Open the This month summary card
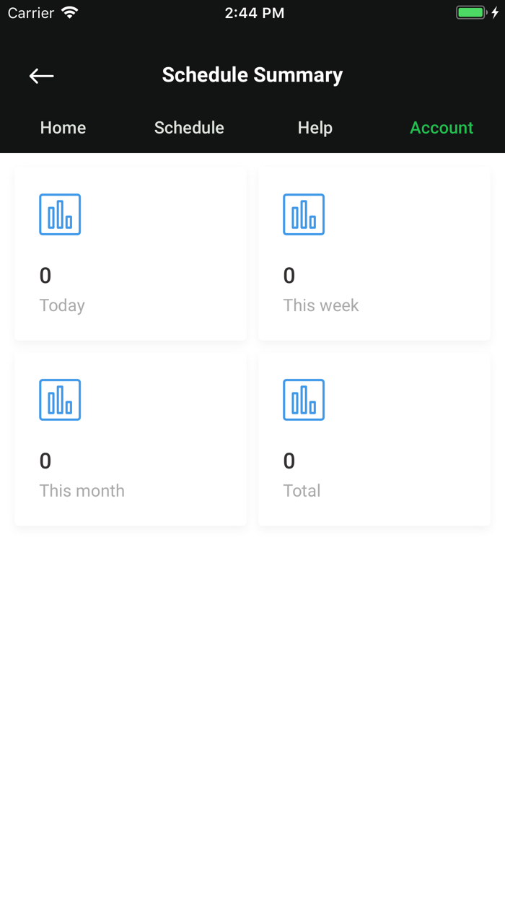 pos(131,439)
